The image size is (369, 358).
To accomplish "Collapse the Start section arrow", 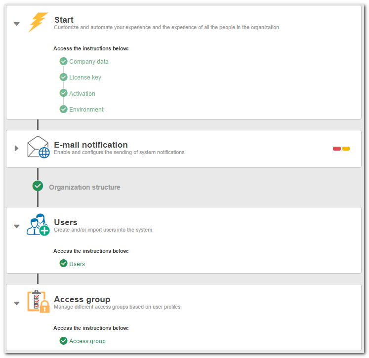I will point(16,24).
